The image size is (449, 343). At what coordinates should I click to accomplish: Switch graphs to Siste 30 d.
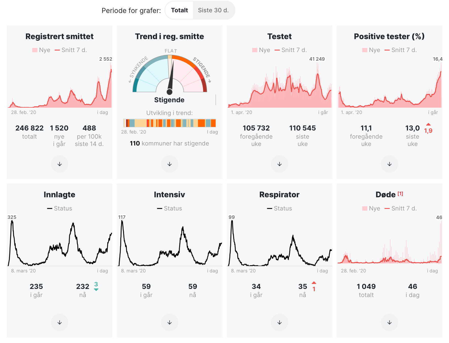coord(213,10)
